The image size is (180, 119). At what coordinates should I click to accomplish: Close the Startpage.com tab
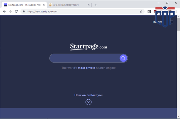pyautogui.click(x=44, y=5)
